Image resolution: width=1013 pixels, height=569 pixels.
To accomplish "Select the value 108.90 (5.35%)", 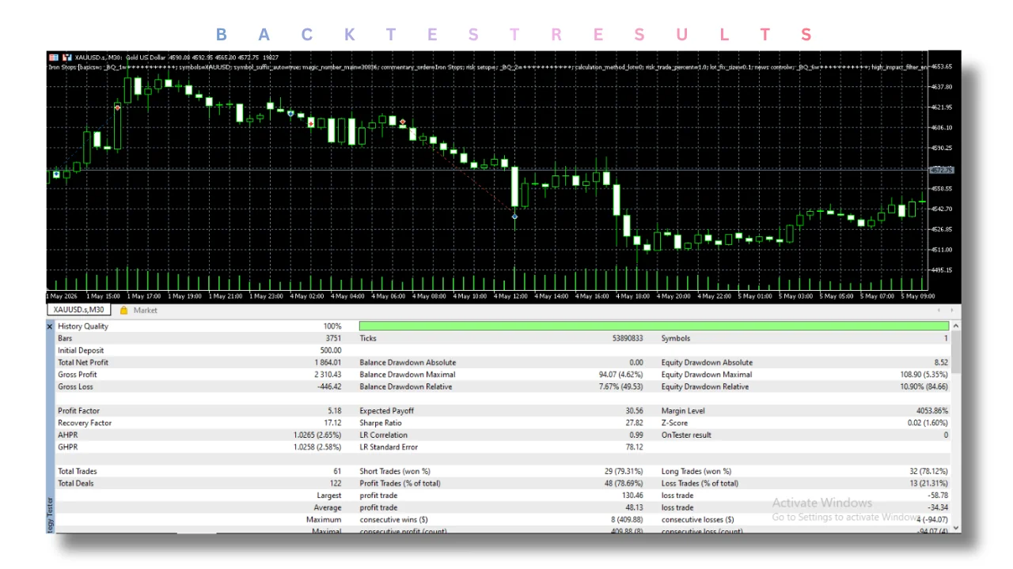I will pyautogui.click(x=923, y=375).
